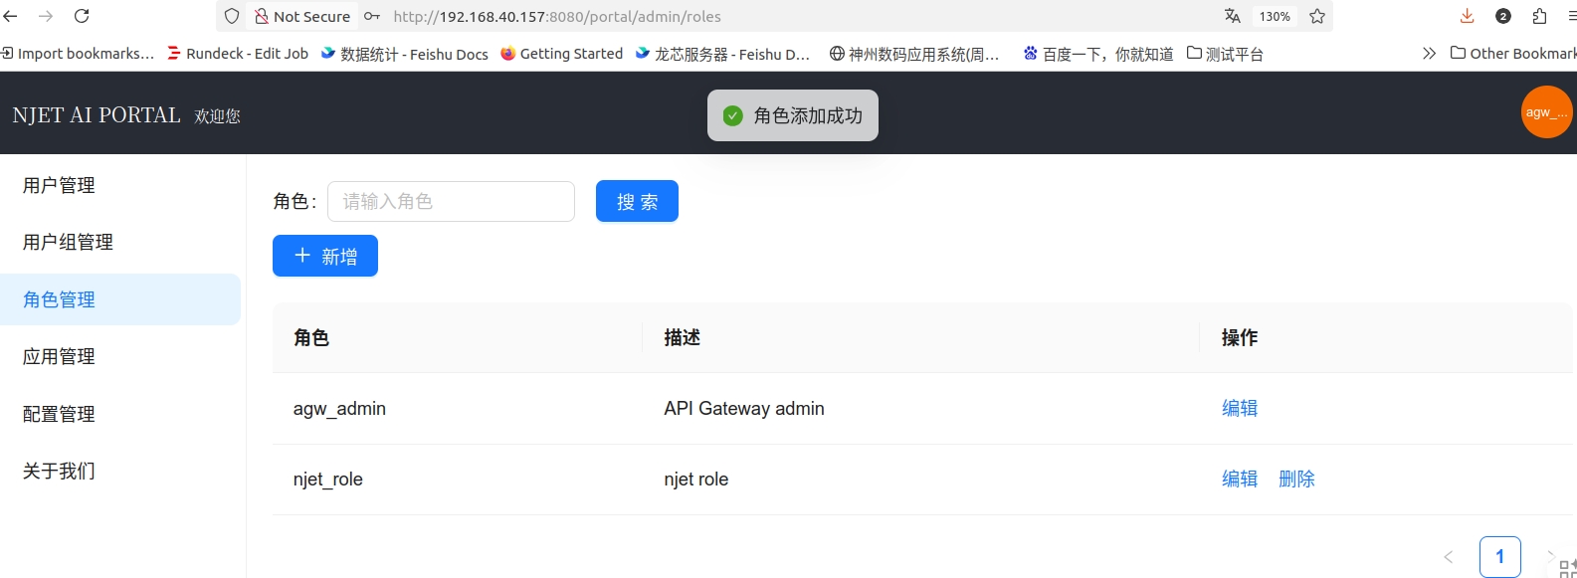Expand the bookmarks overflow chevron

coord(1429,54)
